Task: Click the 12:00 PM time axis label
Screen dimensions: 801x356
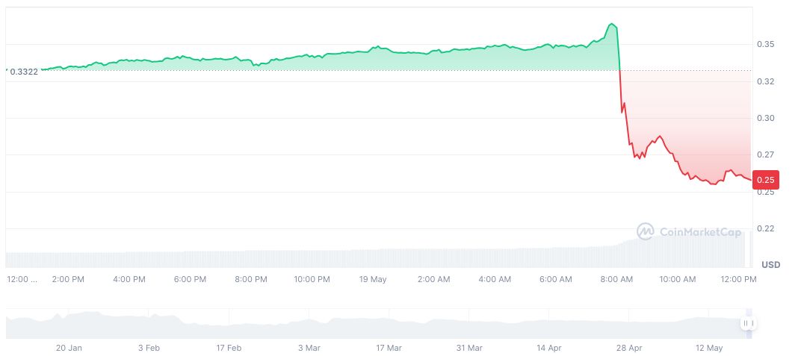Action: pyautogui.click(x=738, y=279)
